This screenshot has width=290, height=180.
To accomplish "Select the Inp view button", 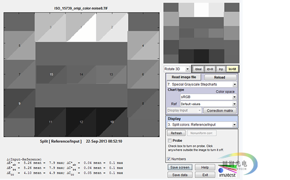I will point(221,69).
